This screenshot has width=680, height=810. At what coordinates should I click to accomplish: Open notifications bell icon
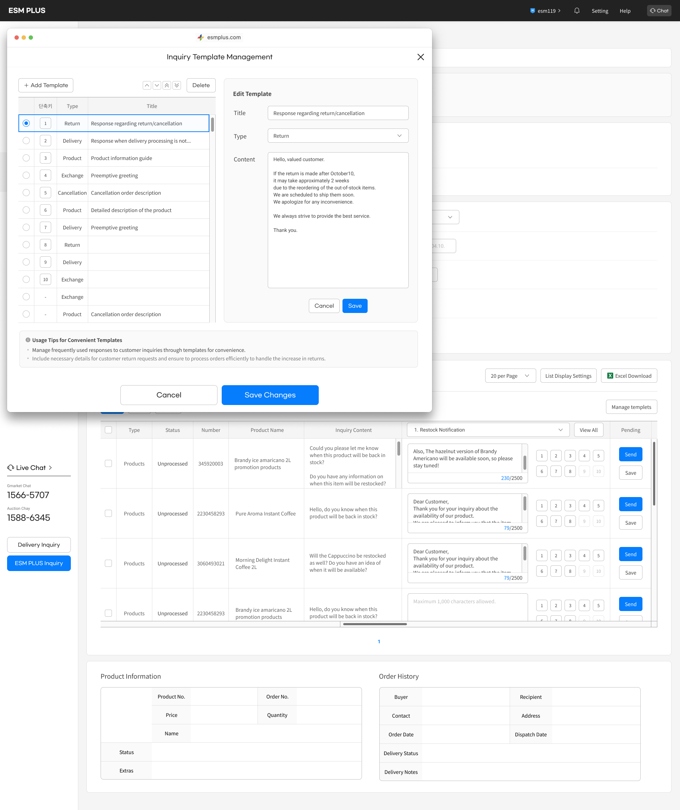pyautogui.click(x=577, y=11)
